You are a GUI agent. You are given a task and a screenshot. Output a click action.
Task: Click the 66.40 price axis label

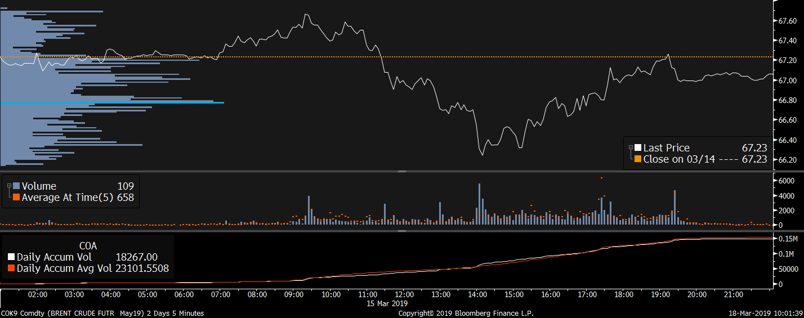pos(787,140)
